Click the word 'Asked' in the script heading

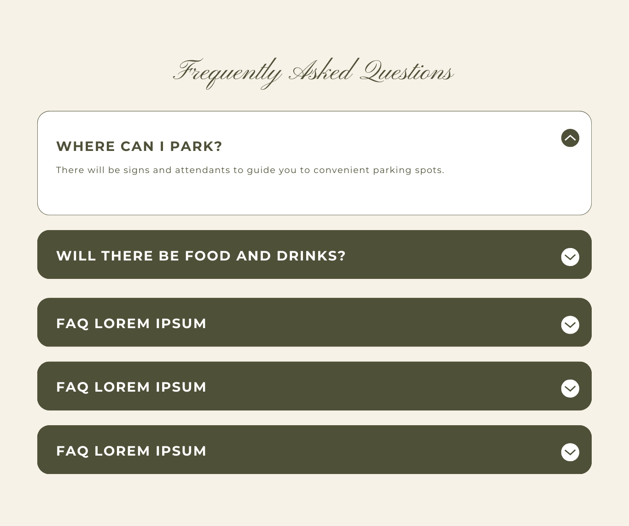click(x=320, y=71)
